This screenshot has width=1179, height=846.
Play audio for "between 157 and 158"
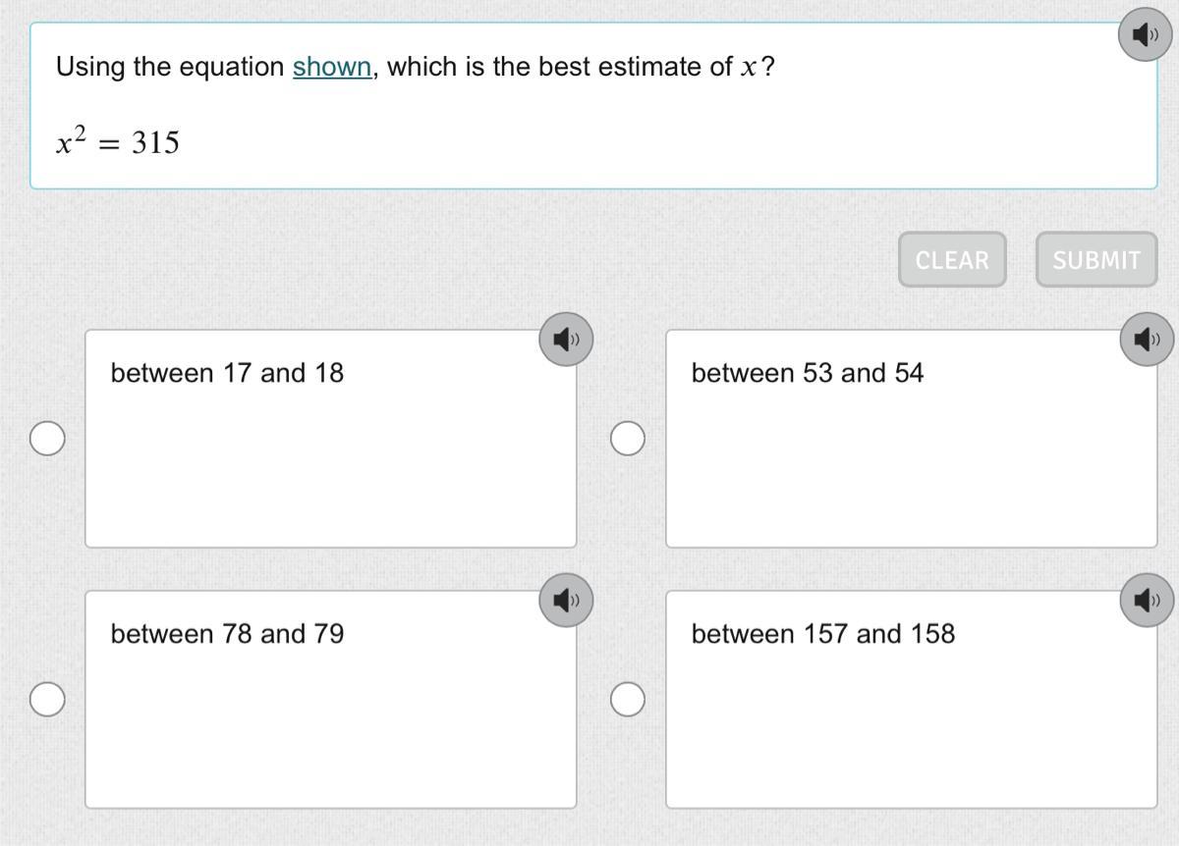pyautogui.click(x=1147, y=600)
